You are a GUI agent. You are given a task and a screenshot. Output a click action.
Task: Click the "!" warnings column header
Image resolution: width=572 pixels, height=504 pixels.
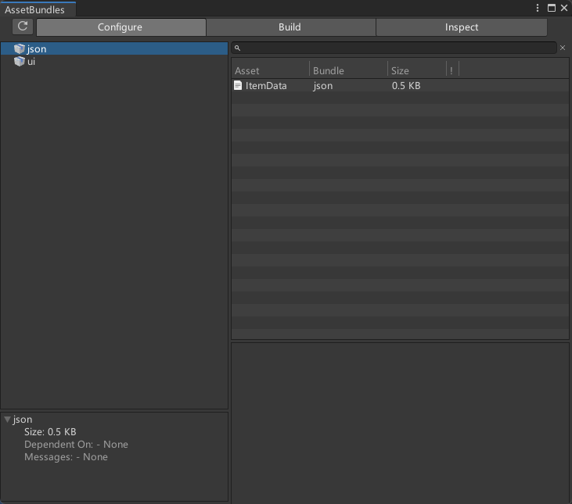coord(451,70)
